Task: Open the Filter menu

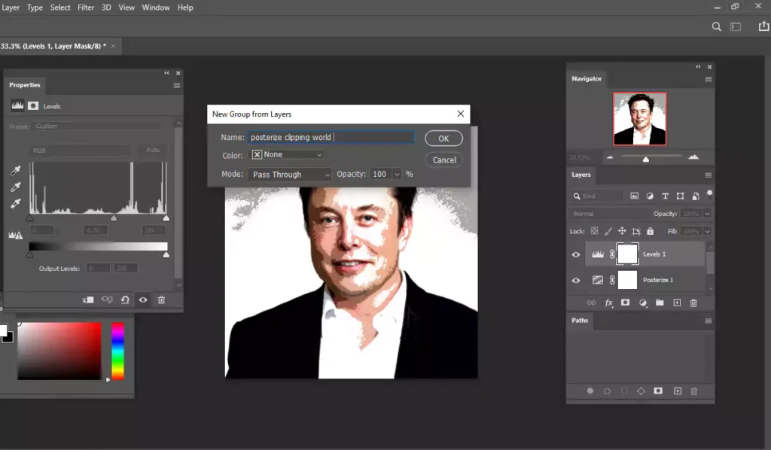Action: 86,8
